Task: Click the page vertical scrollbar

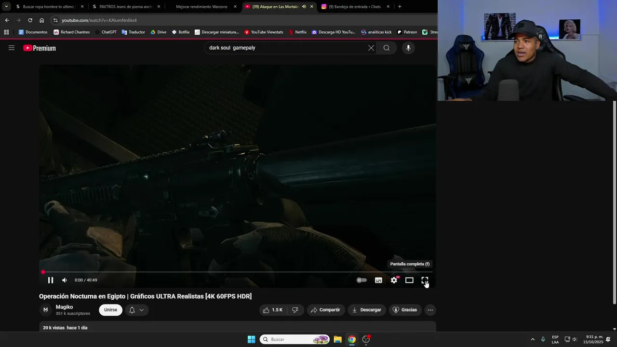Action: tap(614, 202)
